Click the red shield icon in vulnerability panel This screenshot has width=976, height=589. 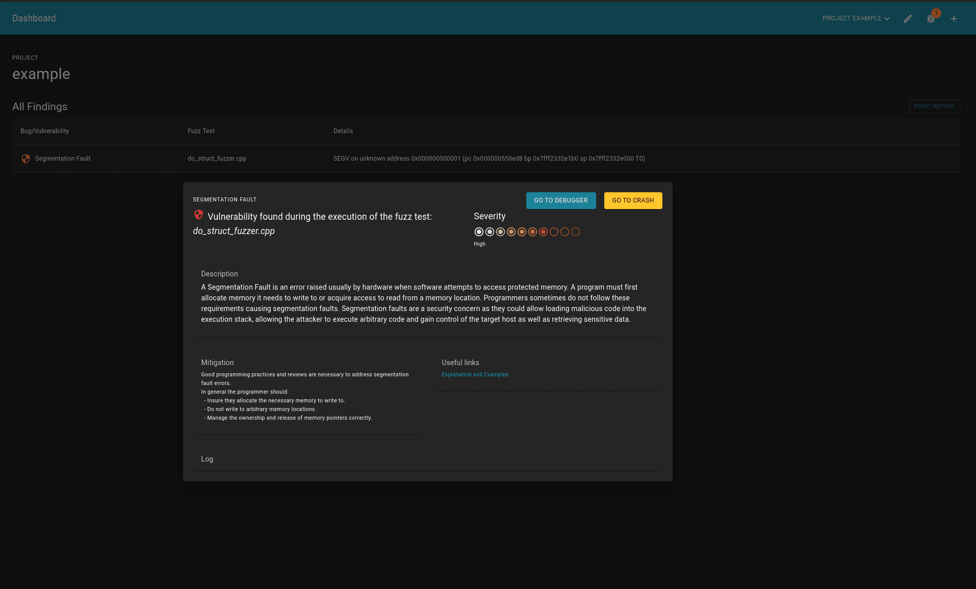tap(198, 215)
